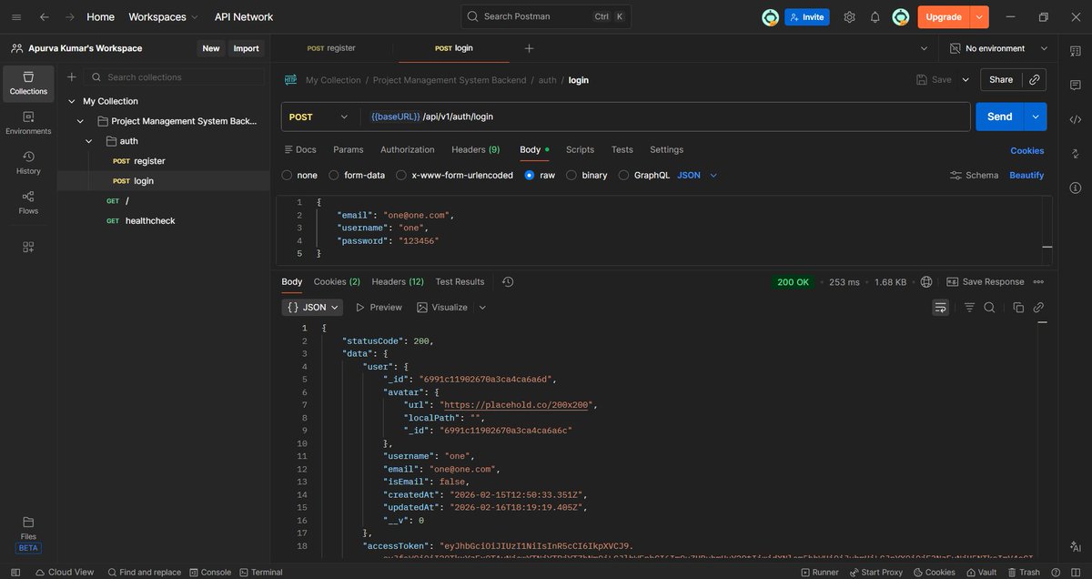This screenshot has width=1092, height=579.
Task: Click the network globe icon in response bar
Action: (926, 282)
